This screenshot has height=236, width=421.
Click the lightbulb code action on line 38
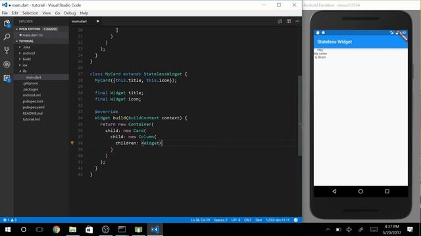pyautogui.click(x=72, y=143)
